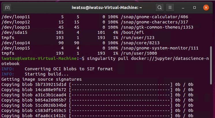Image resolution: width=215 pixels, height=118 pixels.
Task: Click the 'singularity pull' command text
Action: [108, 58]
